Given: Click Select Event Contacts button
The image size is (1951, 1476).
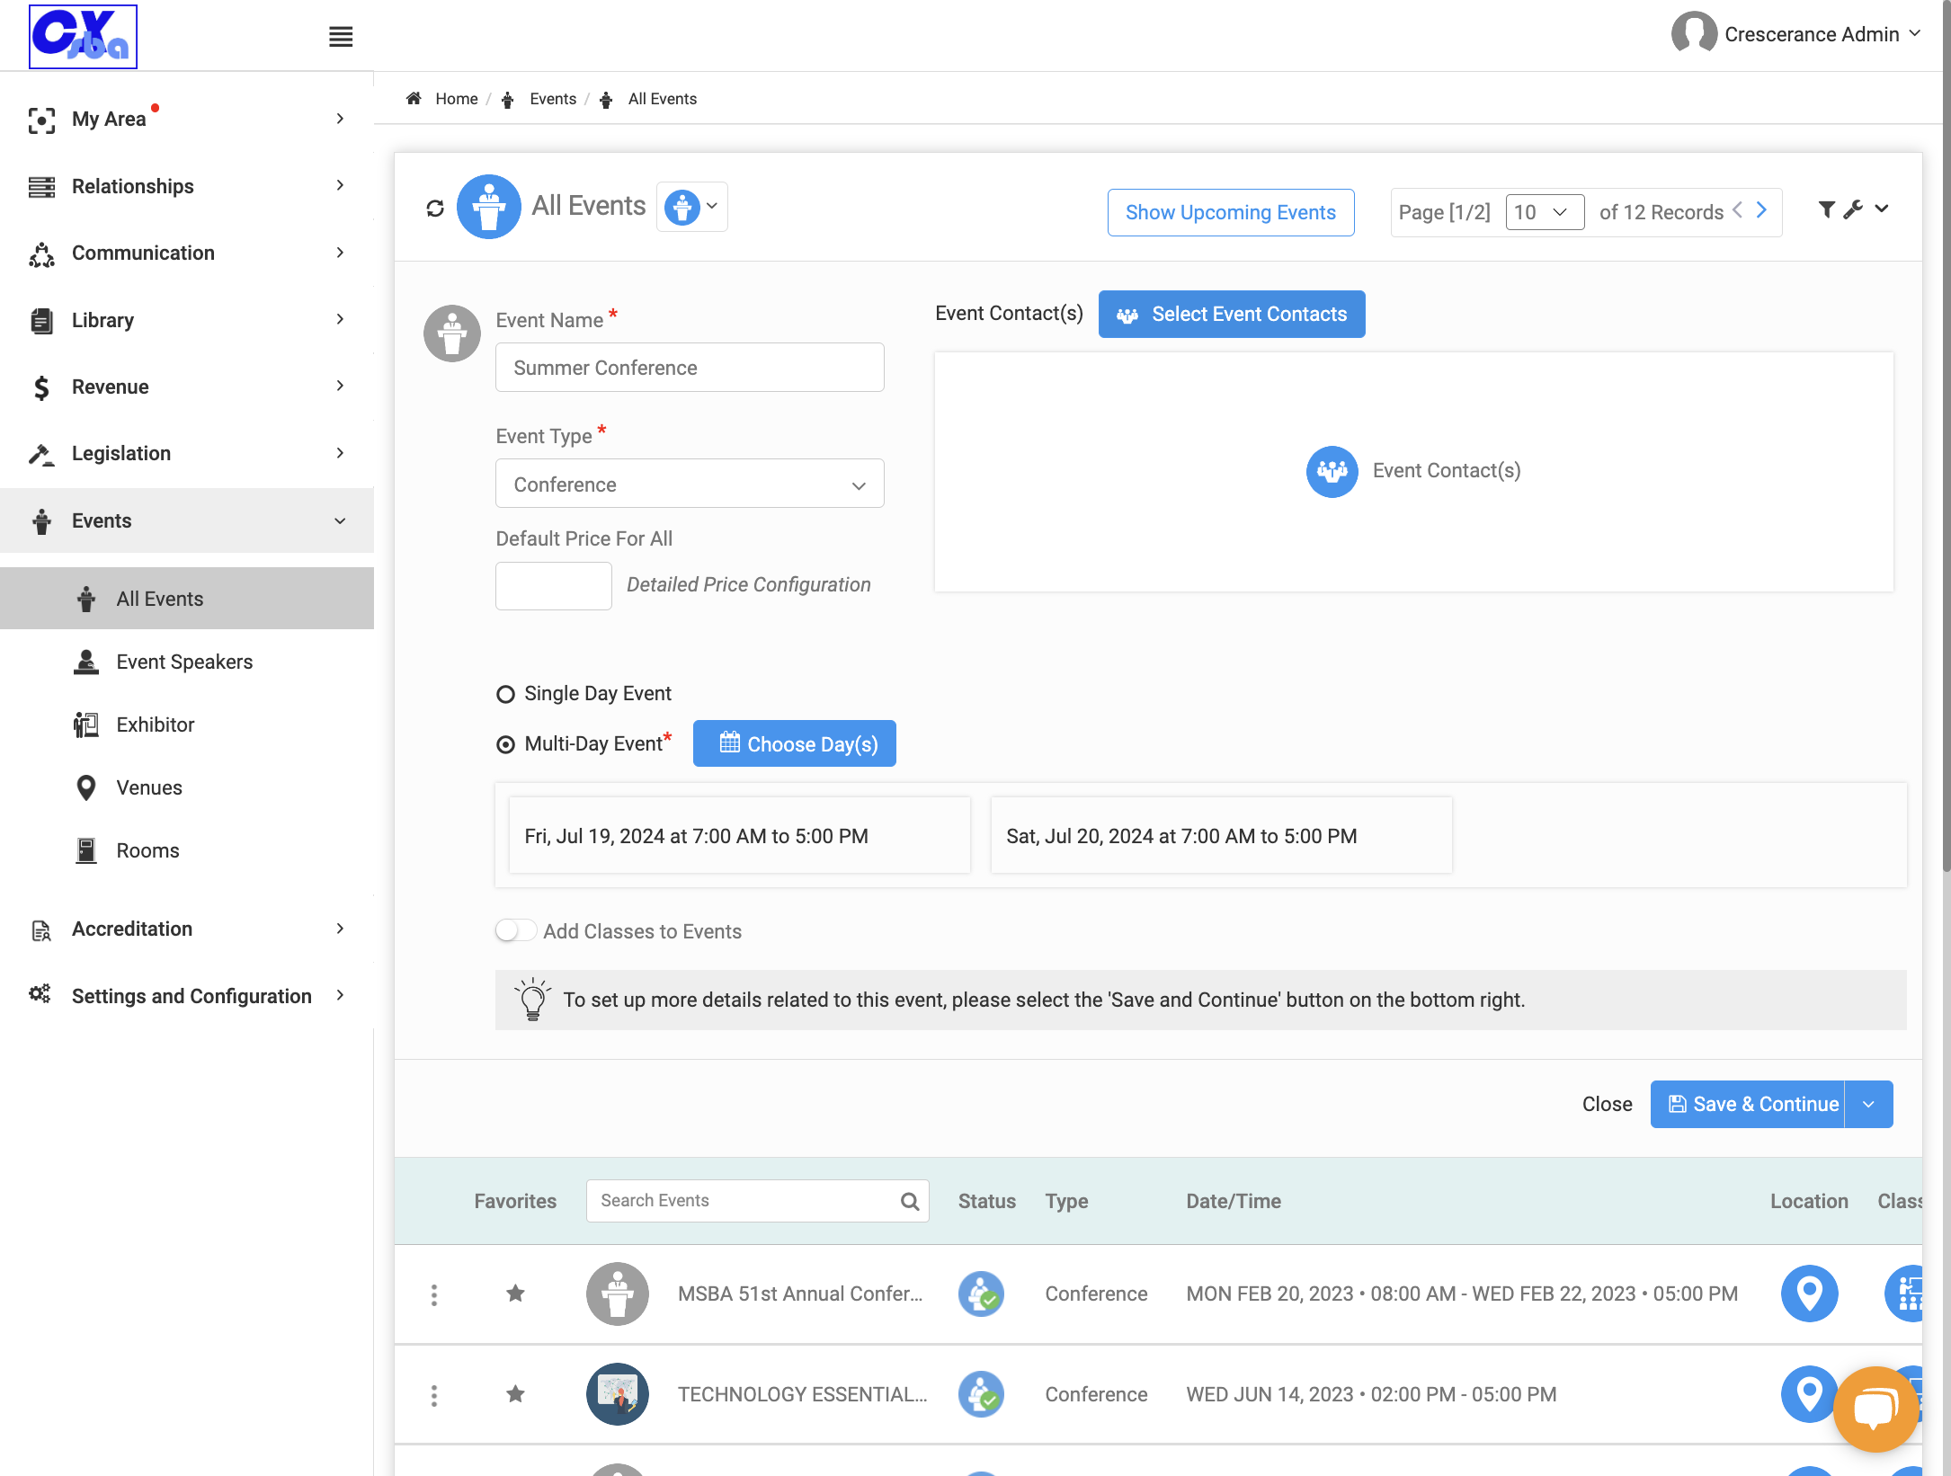Looking at the screenshot, I should 1232,314.
